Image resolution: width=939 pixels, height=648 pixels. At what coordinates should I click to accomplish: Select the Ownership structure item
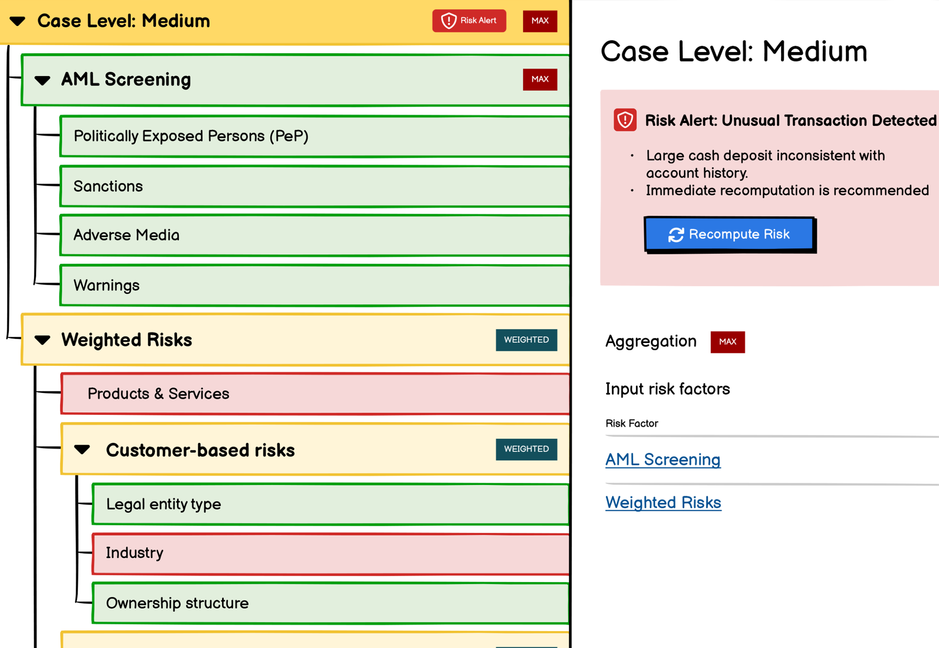point(177,604)
